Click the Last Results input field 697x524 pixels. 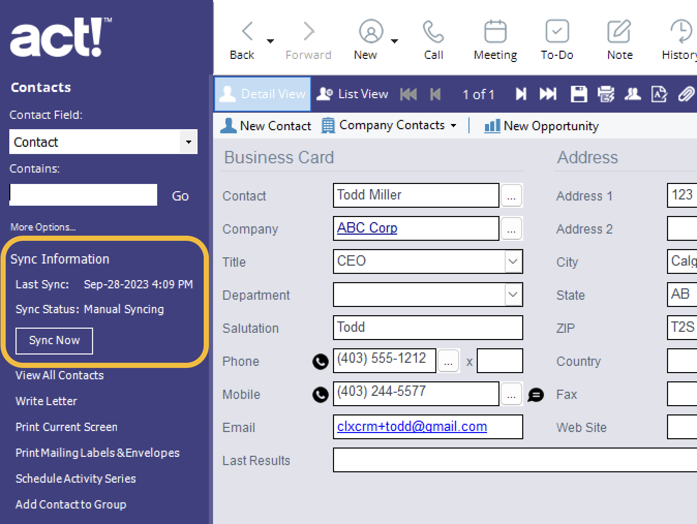515,460
